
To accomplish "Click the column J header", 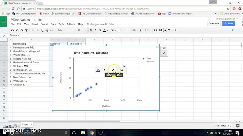I will (x=184, y=40).
